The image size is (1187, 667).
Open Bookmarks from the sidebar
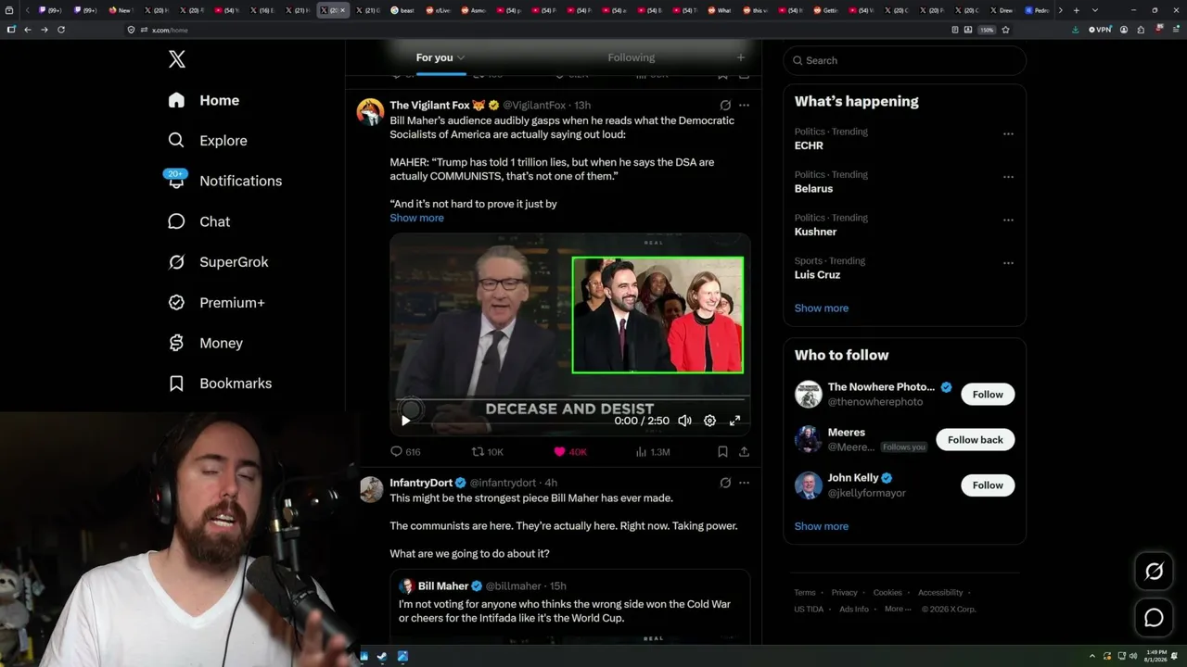[x=219, y=384]
